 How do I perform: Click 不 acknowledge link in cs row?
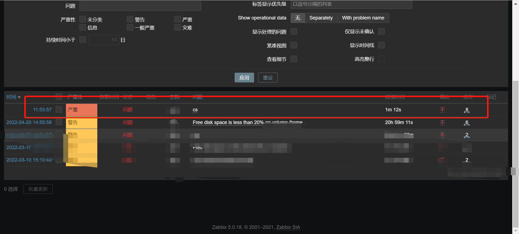coord(442,110)
